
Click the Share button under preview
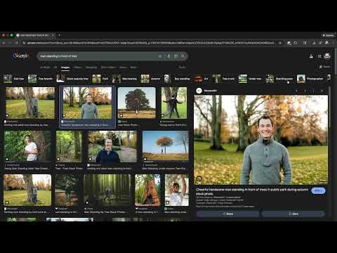pos(227,214)
